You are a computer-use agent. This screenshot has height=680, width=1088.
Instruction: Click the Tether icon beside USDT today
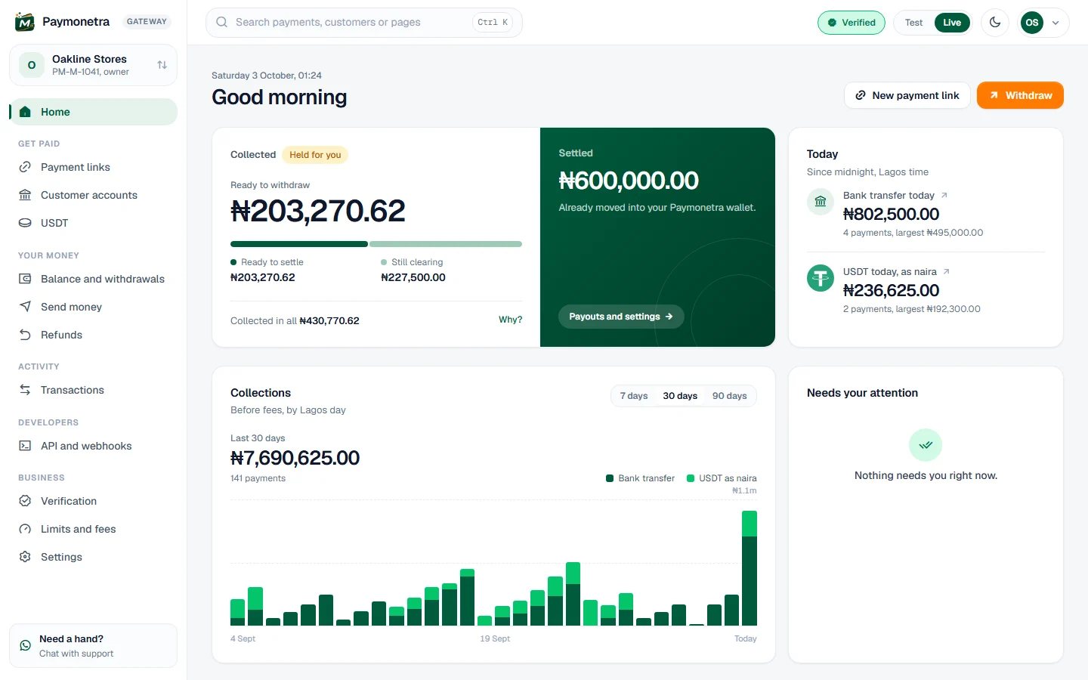tap(821, 278)
